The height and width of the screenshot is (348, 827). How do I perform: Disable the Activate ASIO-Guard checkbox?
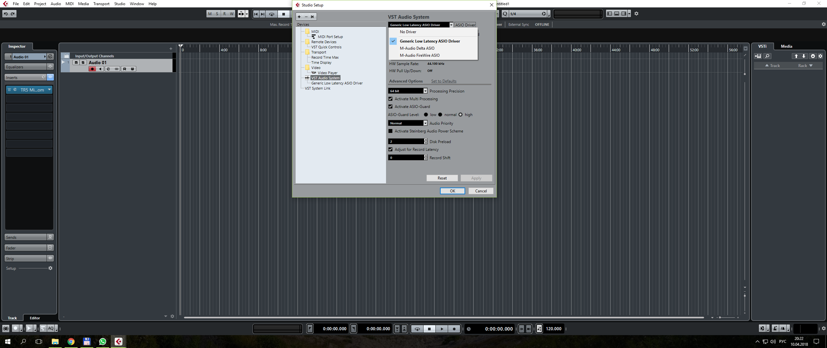(391, 107)
